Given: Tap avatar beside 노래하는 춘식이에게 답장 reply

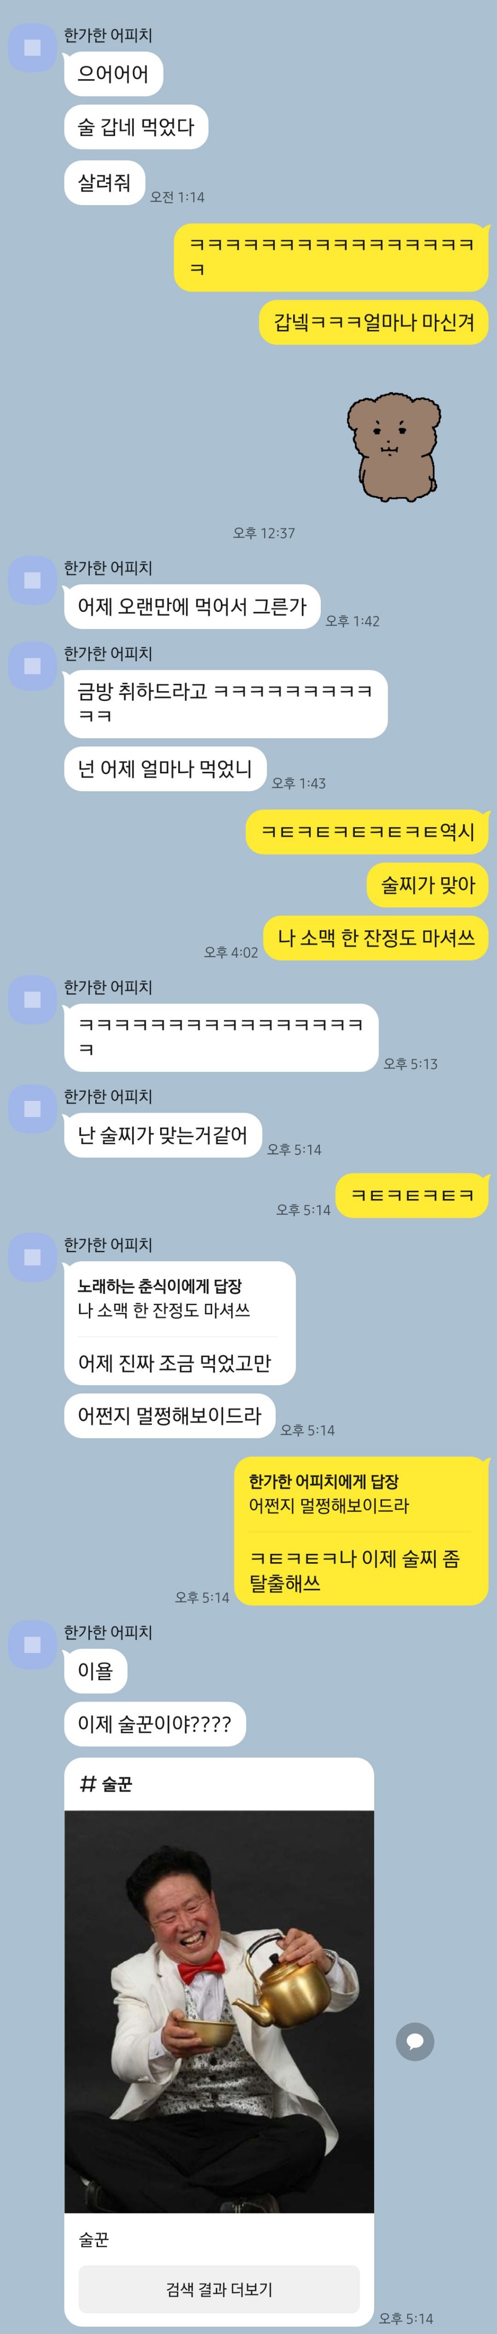Looking at the screenshot, I should coord(33,1257).
